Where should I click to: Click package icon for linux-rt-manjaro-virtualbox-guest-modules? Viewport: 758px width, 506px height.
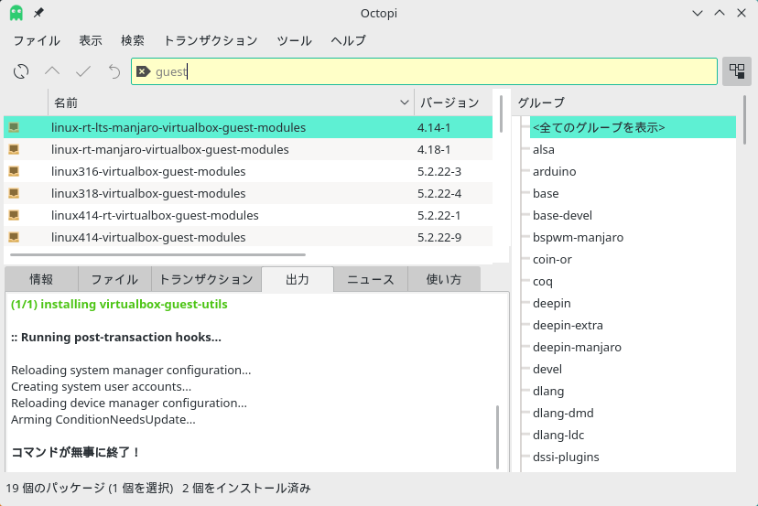pos(14,149)
